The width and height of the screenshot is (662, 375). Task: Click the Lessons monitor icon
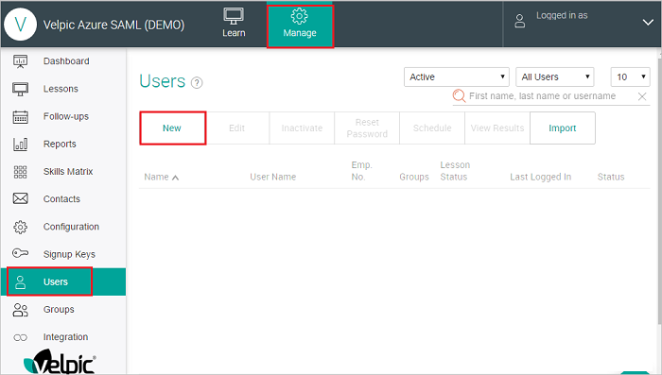20,89
